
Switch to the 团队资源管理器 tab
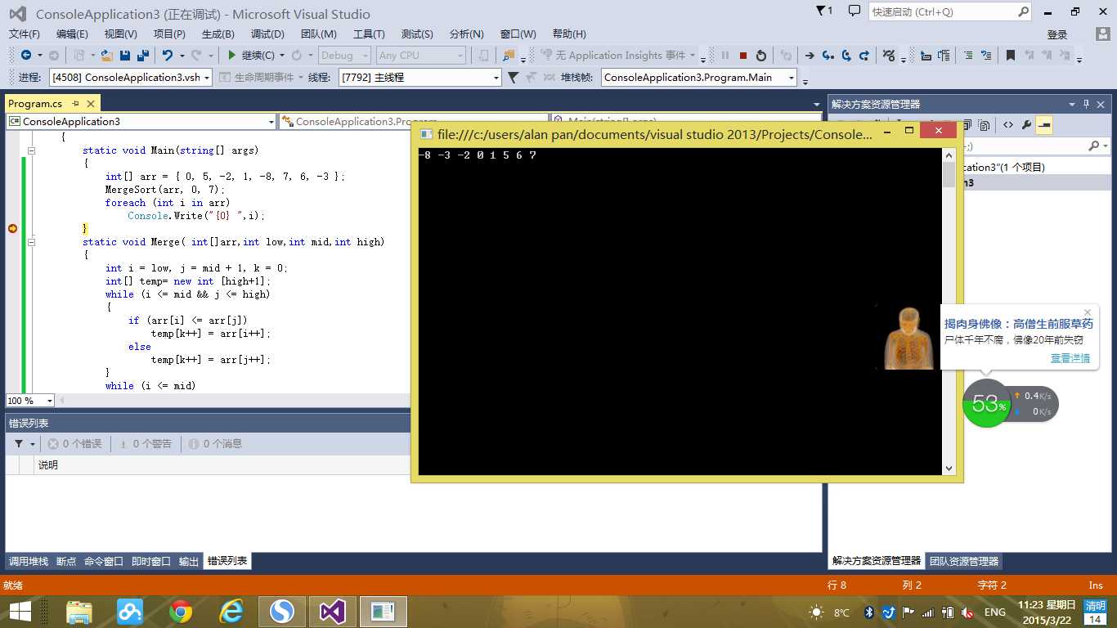964,561
